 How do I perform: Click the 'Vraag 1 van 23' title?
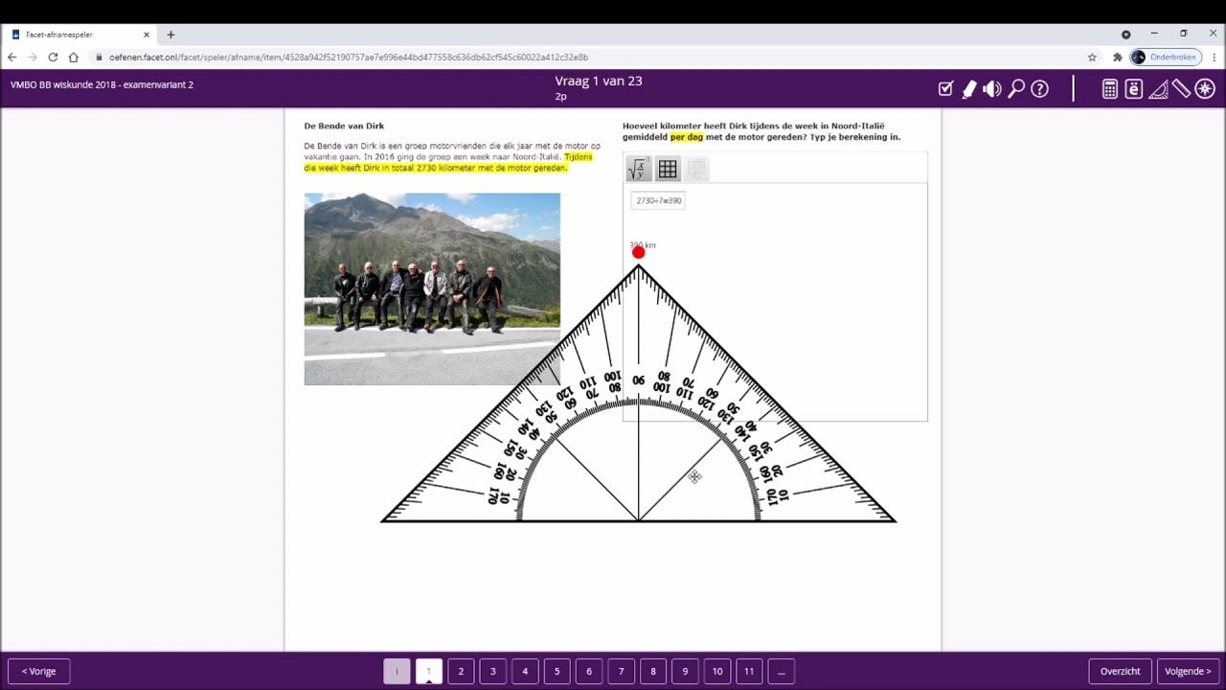(599, 81)
